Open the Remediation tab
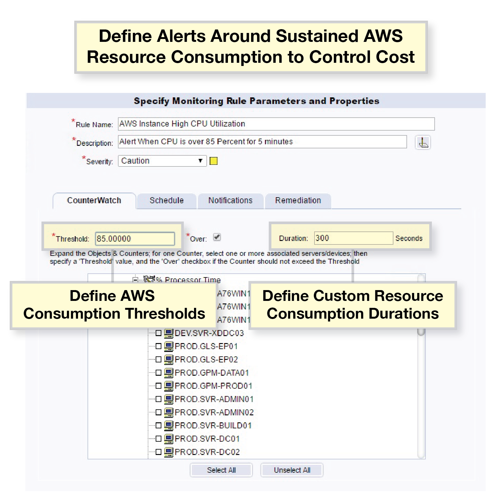The height and width of the screenshot is (500, 499). coord(298,201)
